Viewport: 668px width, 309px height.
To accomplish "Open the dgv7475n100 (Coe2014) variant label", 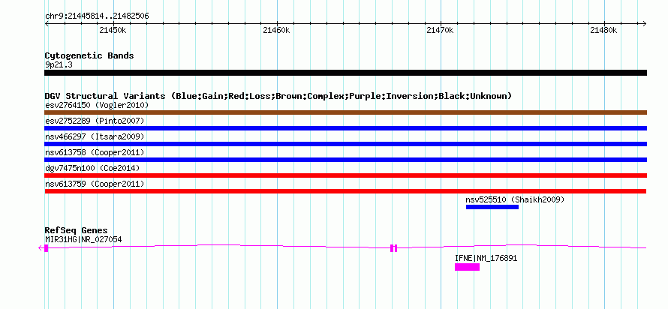I will point(92,168).
